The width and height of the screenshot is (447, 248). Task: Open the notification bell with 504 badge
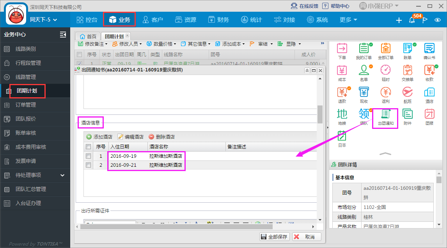pos(412,20)
